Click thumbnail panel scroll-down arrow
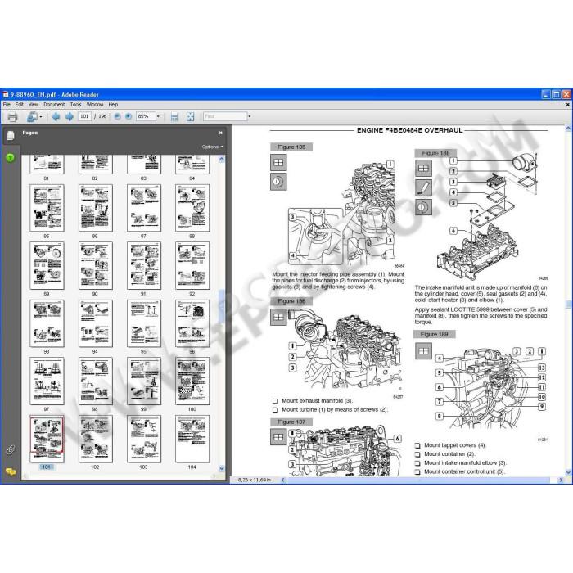 pyautogui.click(x=222, y=468)
